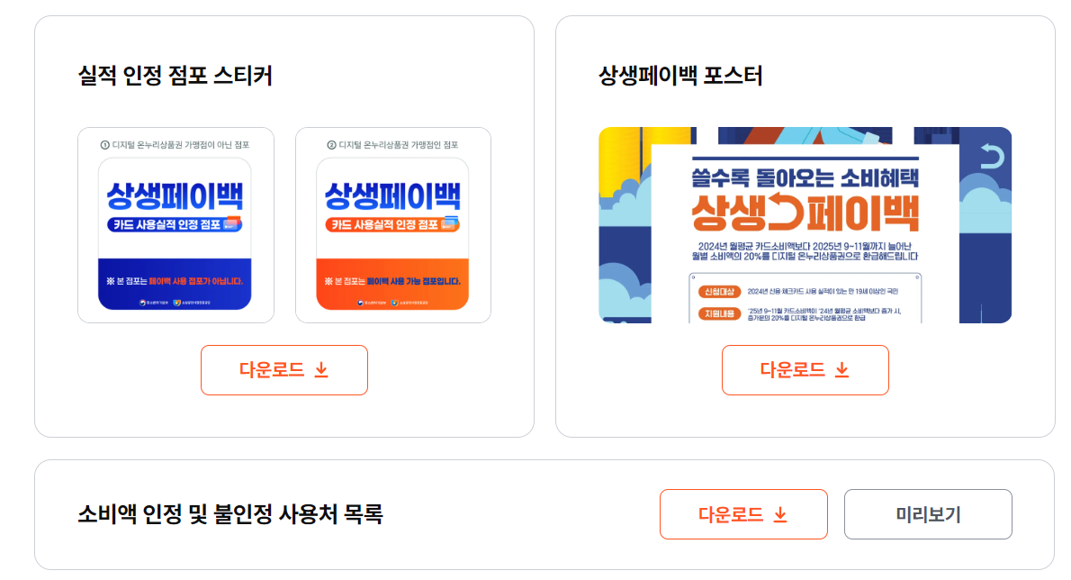Image resolution: width=1071 pixels, height=580 pixels.
Task: Click card icon on blue sticker's 인정 점포 label
Action: tap(232, 223)
